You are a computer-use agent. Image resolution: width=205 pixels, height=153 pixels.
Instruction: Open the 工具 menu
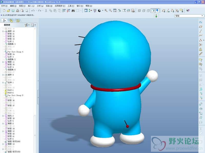click(x=71, y=6)
